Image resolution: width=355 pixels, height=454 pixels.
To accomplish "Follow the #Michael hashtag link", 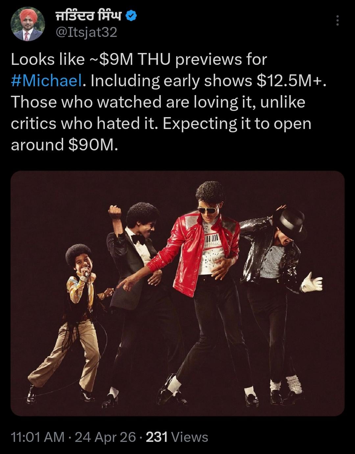I will 46,81.
